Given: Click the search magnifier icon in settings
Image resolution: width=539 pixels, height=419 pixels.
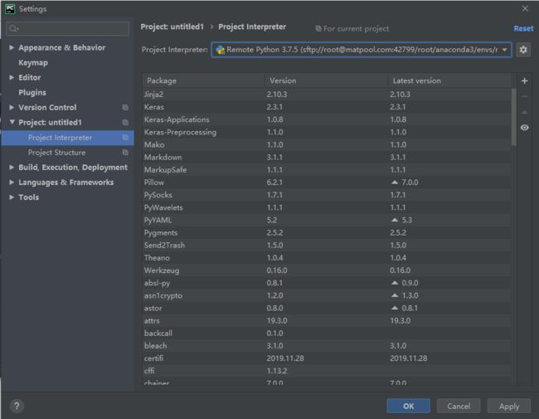Looking at the screenshot, I should [13, 28].
